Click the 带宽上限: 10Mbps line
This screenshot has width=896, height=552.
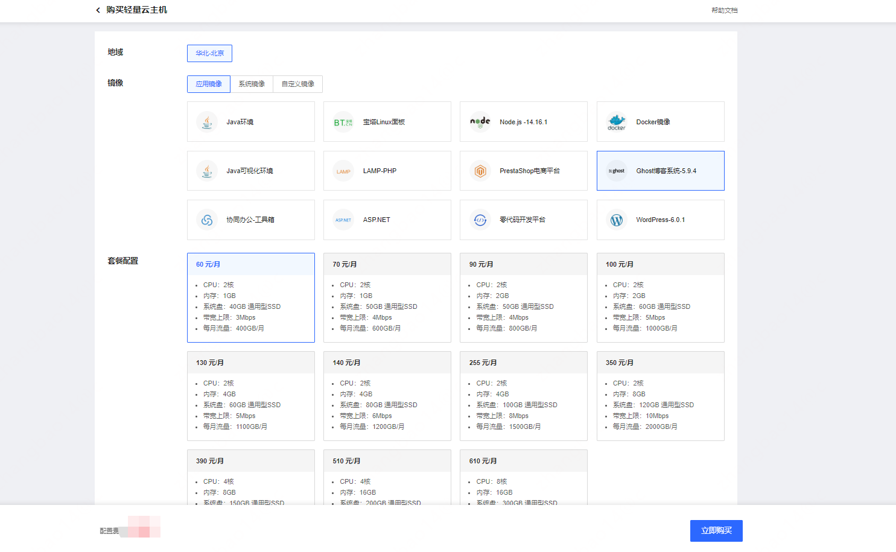[641, 416]
